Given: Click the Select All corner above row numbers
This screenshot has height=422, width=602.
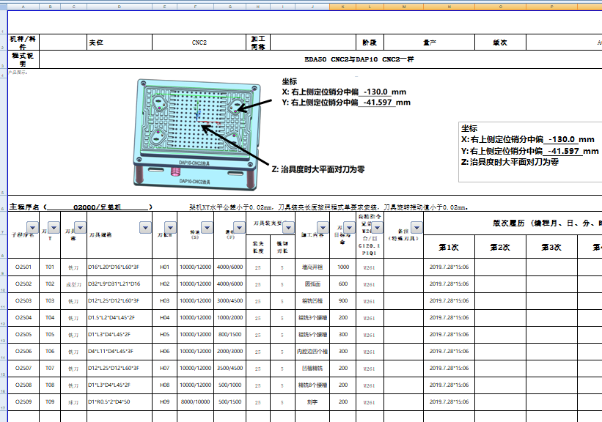Looking at the screenshot, I should pyautogui.click(x=3, y=6).
